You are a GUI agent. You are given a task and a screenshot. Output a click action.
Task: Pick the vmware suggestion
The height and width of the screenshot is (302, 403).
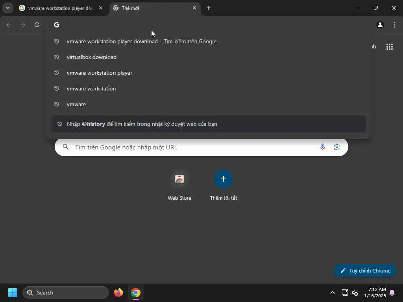(x=209, y=104)
